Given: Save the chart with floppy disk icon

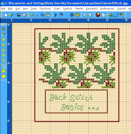Looking at the screenshot, I should coord(18,15).
